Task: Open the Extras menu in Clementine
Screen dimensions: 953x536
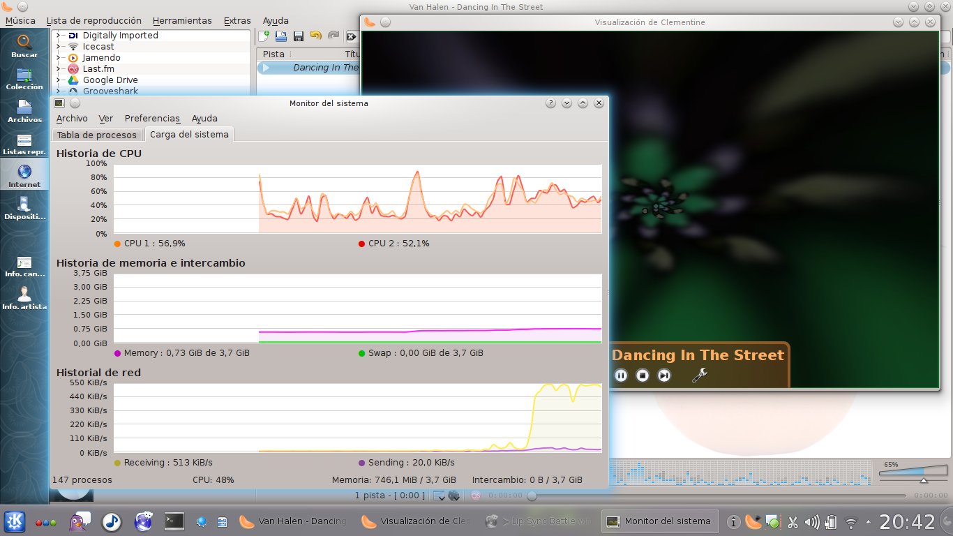Action: point(237,21)
